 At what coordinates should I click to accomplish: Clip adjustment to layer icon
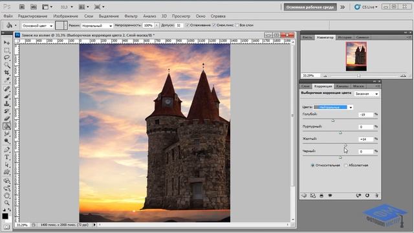coord(321,195)
